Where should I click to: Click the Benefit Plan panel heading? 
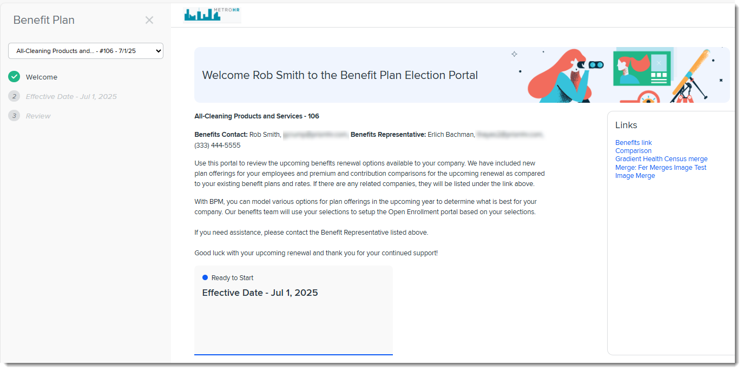coord(44,20)
